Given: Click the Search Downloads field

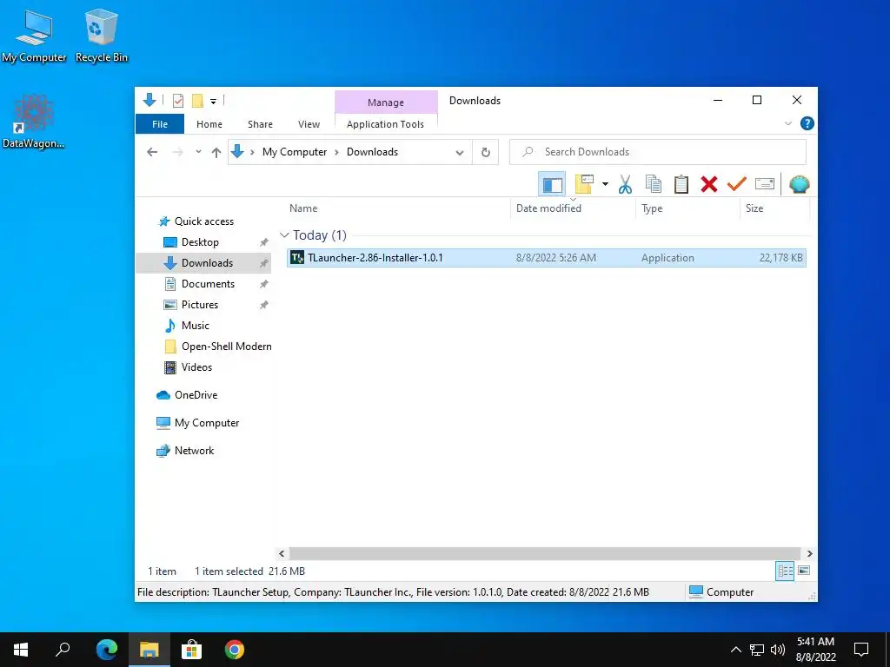Looking at the screenshot, I should 658,152.
